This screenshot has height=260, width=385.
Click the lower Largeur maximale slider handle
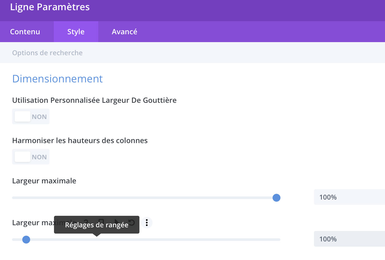[x=26, y=240]
